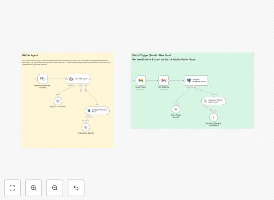The width and height of the screenshot is (274, 200).
Task: Click the reset zoom arrow button
Action: pos(76,188)
